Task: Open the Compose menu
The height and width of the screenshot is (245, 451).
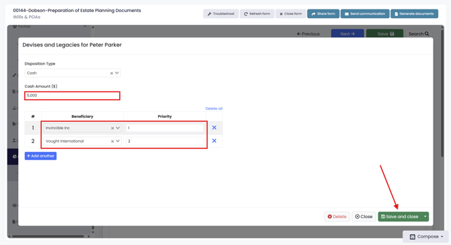Action: coord(425,237)
